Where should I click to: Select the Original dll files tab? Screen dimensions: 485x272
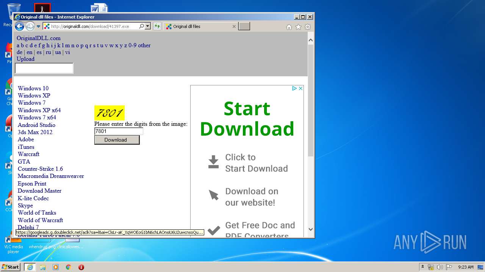click(201, 26)
